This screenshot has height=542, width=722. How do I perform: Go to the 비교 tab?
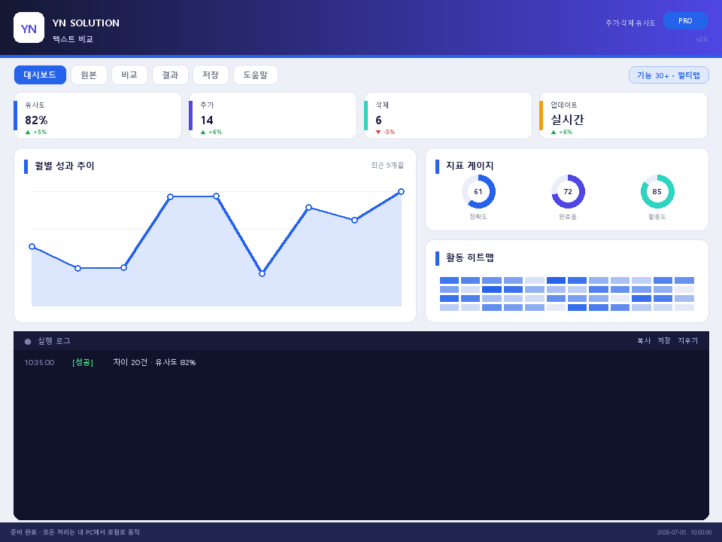129,75
